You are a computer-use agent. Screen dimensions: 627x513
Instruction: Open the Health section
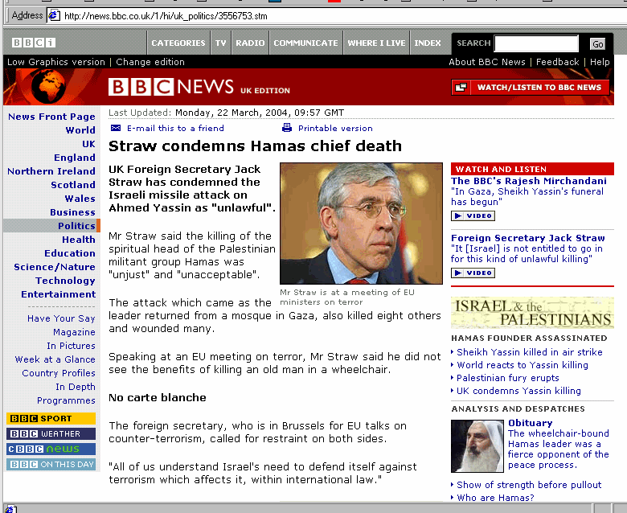pos(79,240)
